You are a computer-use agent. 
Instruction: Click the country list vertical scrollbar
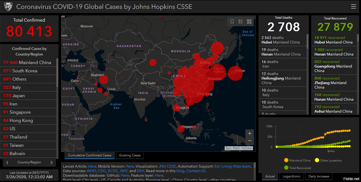tap(57, 73)
